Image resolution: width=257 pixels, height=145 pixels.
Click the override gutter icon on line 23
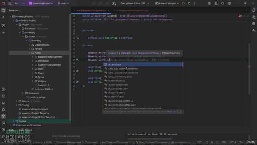(78, 38)
